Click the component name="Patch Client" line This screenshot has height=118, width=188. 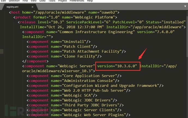pos(62,47)
